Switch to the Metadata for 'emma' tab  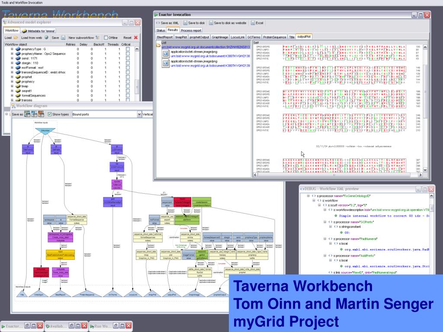point(38,31)
